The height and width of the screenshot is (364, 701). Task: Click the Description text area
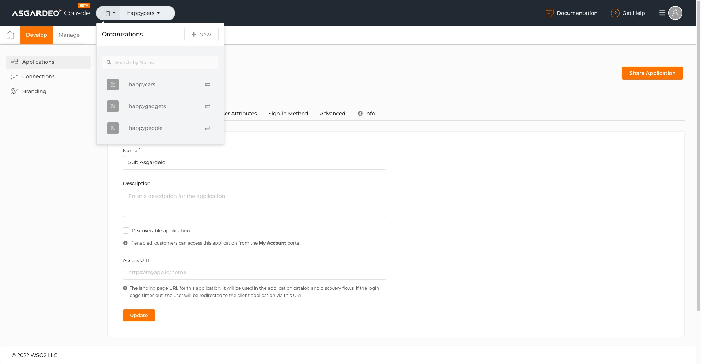point(254,203)
